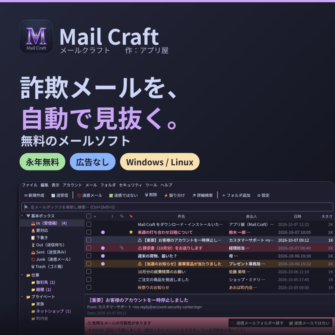This screenshot has width=335, height=335.
Task: Open the 編集 menu
Action: [44, 185]
